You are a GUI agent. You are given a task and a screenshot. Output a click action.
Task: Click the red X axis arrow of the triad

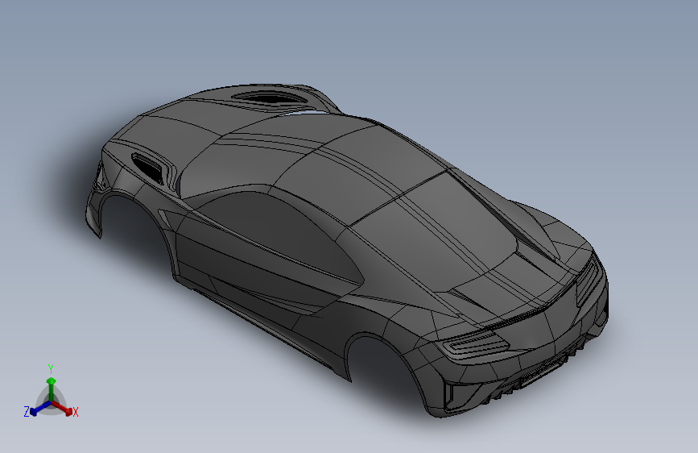pyautogui.click(x=62, y=408)
